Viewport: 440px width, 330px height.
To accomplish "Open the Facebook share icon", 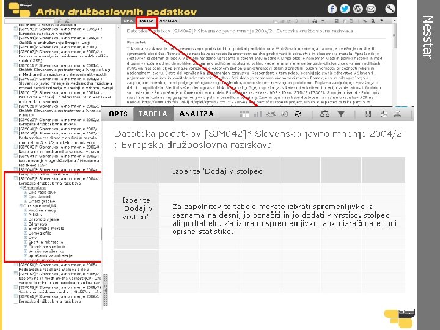I will [x=332, y=9].
